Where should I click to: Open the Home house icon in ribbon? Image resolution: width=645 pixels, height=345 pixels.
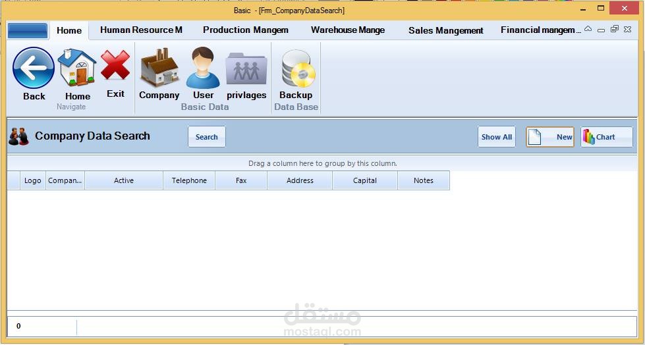(x=77, y=67)
